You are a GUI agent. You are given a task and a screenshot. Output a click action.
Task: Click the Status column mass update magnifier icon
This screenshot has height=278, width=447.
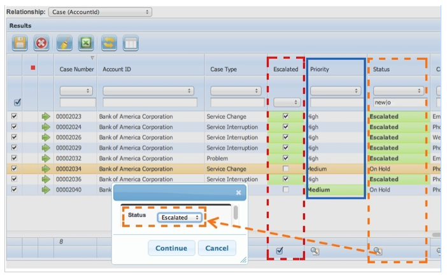[378, 251]
